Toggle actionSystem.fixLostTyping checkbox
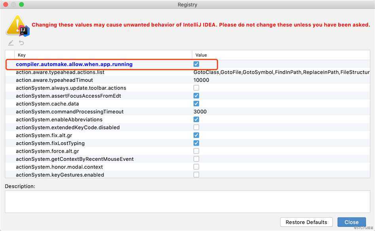 (196, 143)
